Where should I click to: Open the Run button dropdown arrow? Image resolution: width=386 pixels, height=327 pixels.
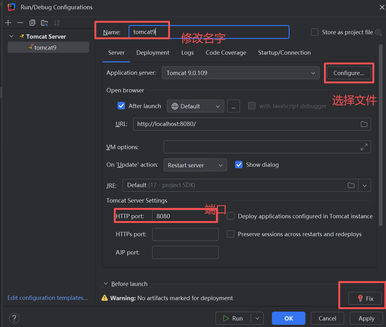(257, 318)
